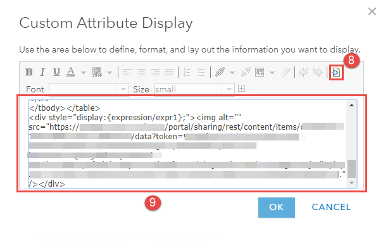The image size is (383, 243).
Task: Open background color dropdown arrow
Action: (110, 73)
